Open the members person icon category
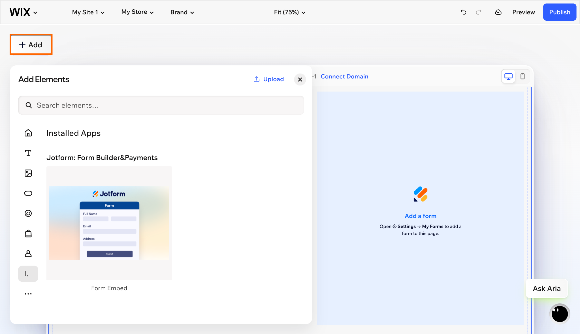The image size is (580, 334). (28, 254)
